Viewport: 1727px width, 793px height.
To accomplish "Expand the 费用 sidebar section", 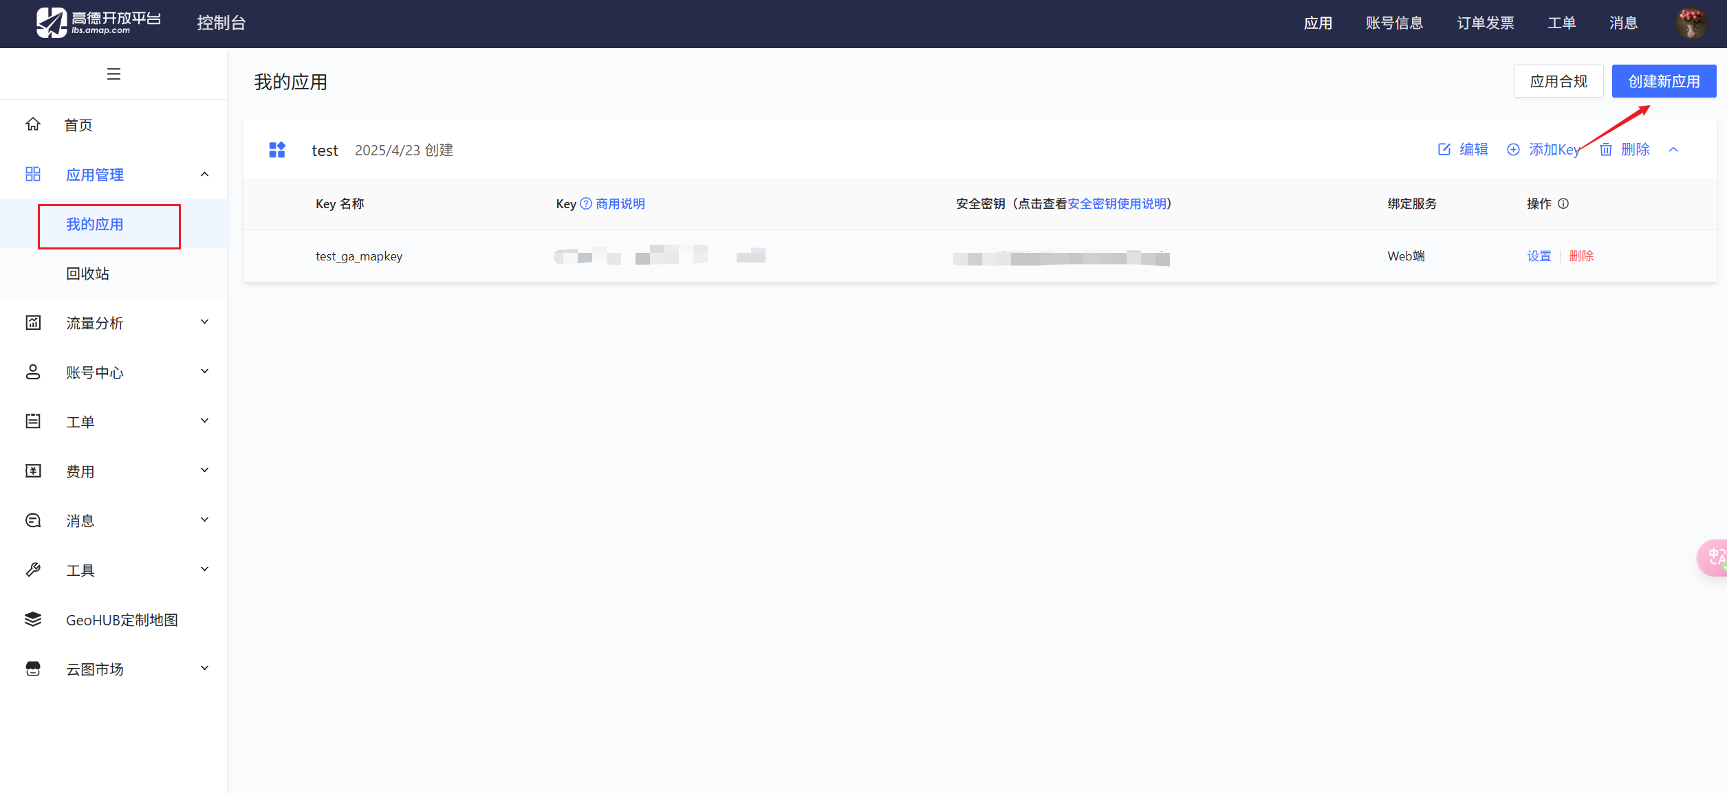I will click(x=204, y=470).
